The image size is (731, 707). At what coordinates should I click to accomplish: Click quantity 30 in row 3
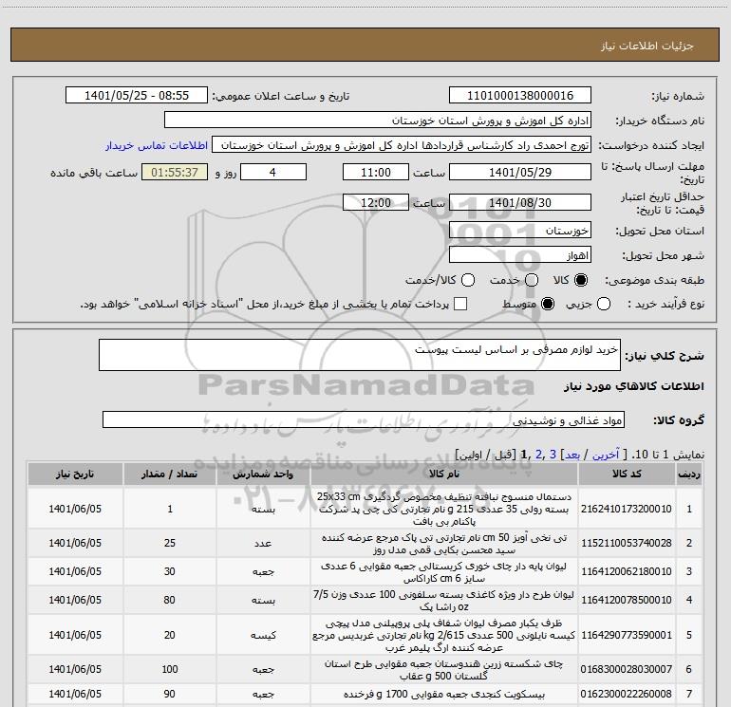[170, 571]
